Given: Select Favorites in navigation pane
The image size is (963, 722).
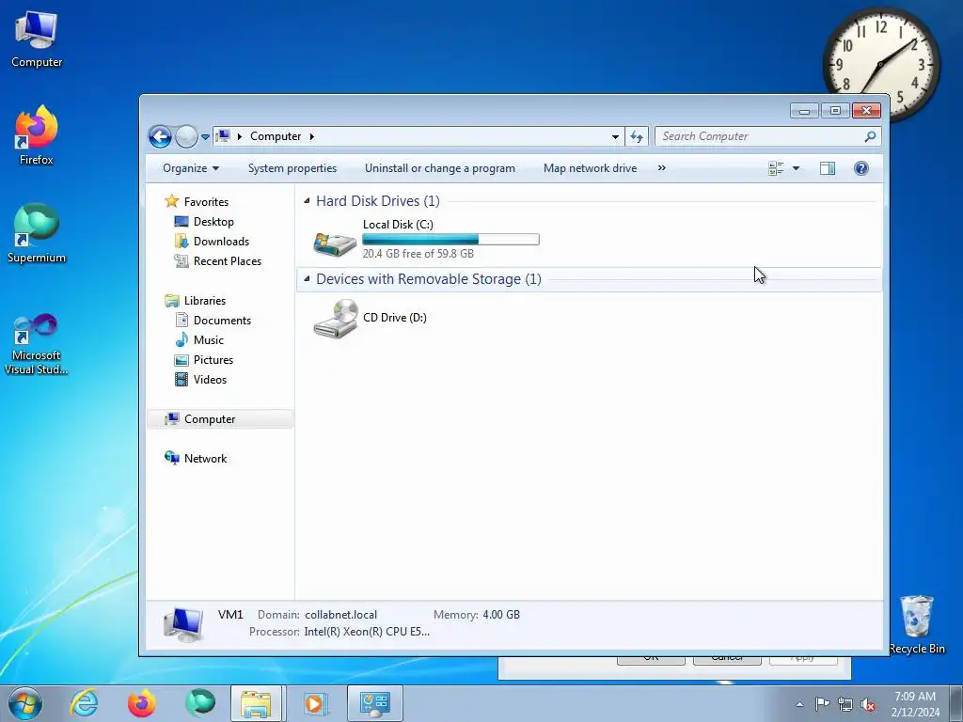Looking at the screenshot, I should click(206, 202).
